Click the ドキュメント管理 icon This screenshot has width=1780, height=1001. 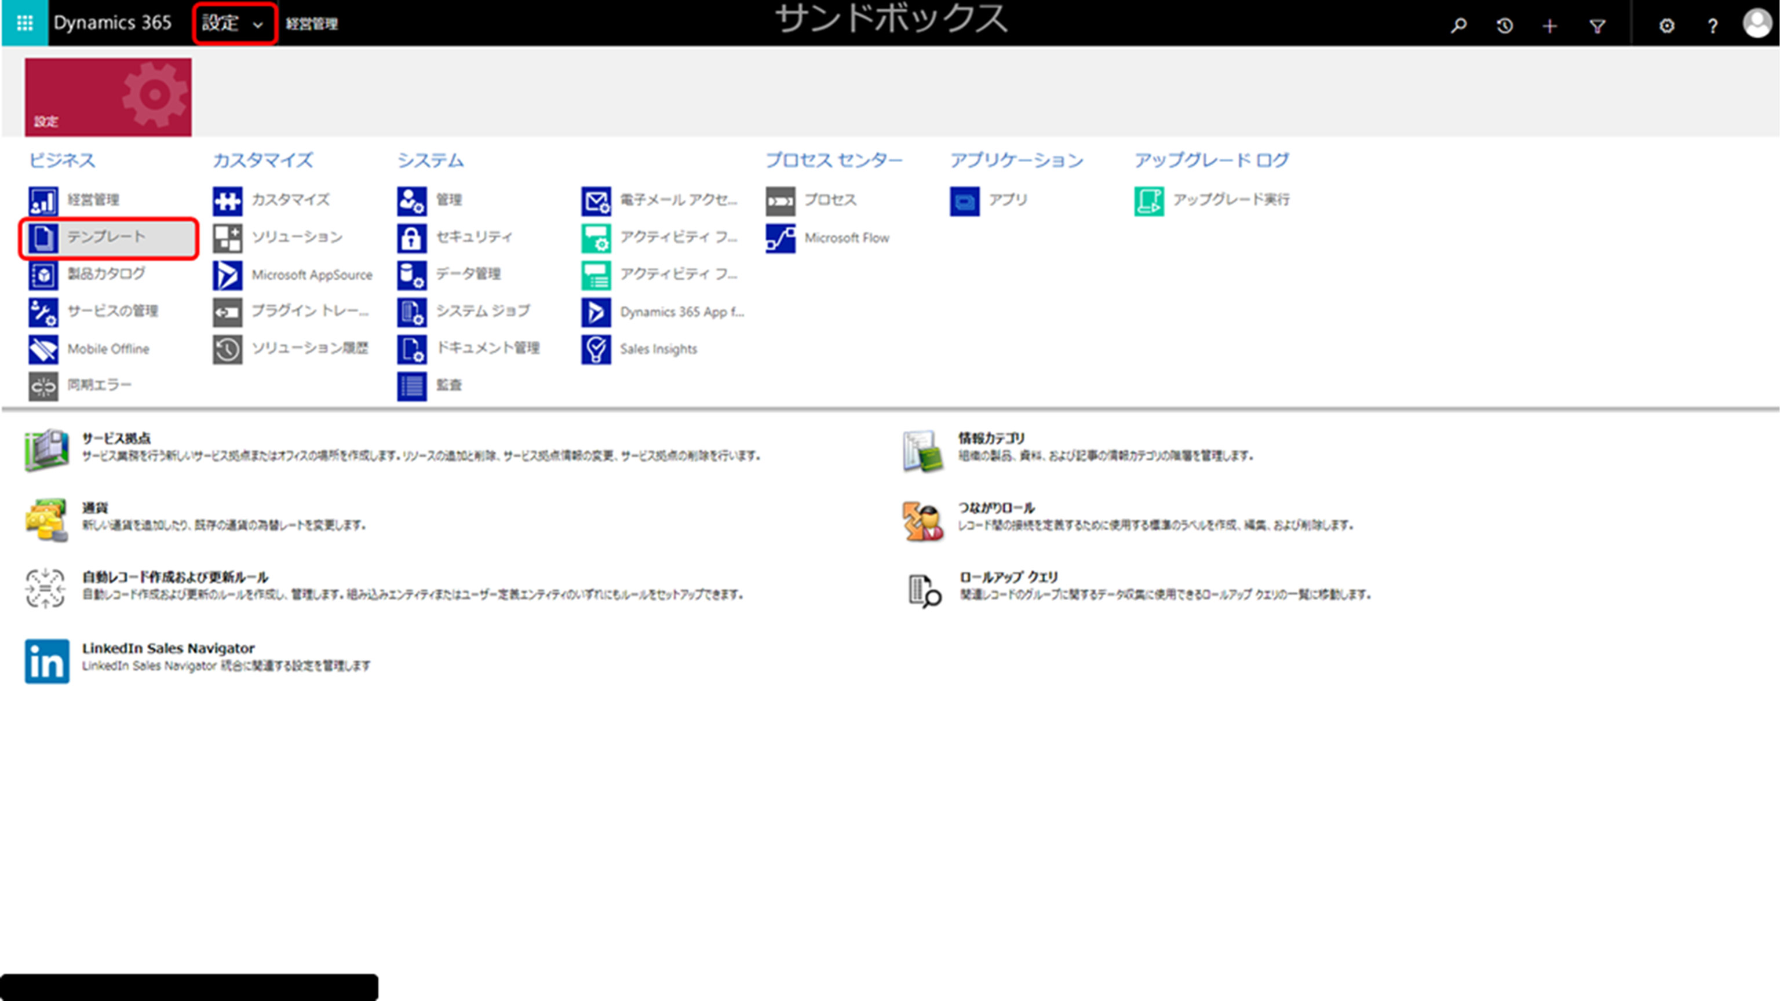[412, 349]
